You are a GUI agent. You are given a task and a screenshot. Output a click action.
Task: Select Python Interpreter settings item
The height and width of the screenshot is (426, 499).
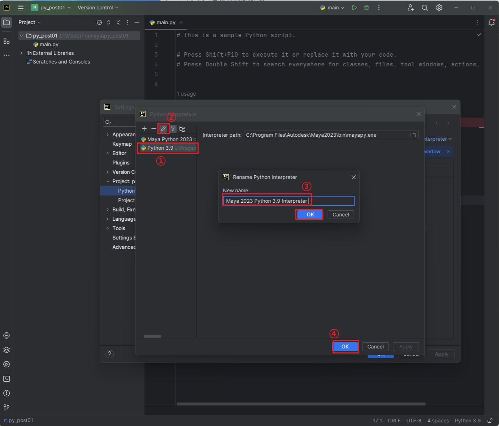tap(118, 191)
